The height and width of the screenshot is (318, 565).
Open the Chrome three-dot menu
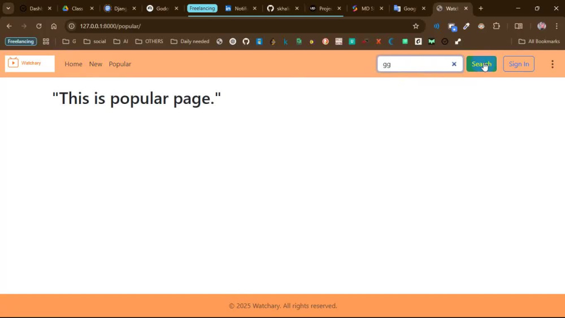click(557, 26)
